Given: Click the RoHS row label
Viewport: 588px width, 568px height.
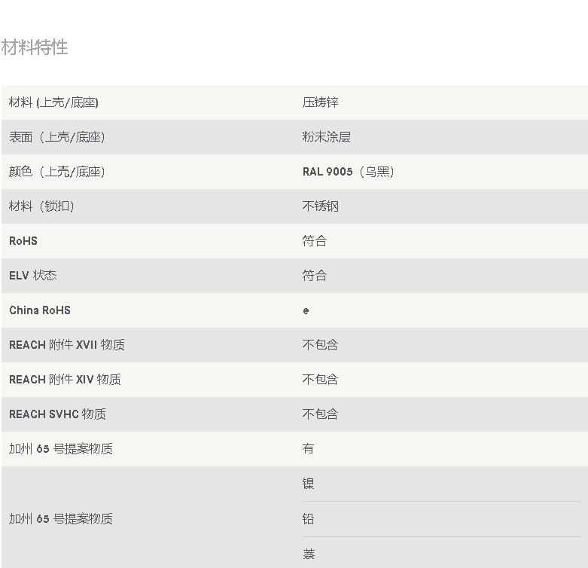Looking at the screenshot, I should (23, 241).
